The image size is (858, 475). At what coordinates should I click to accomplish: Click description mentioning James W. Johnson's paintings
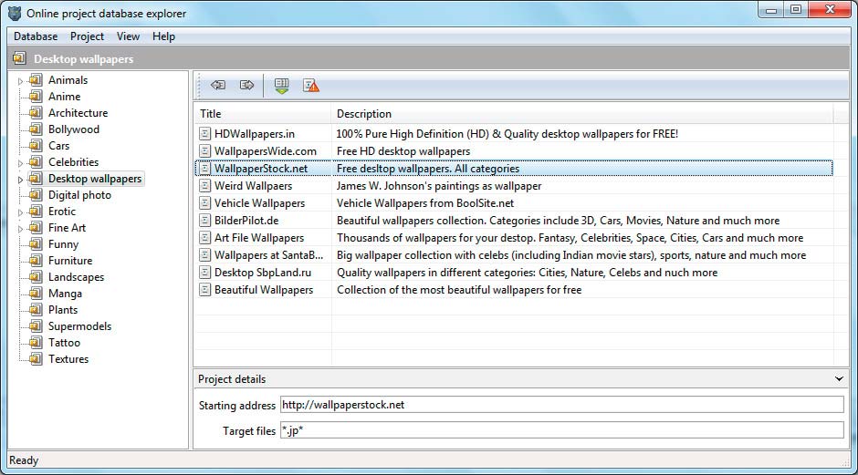[x=439, y=186]
